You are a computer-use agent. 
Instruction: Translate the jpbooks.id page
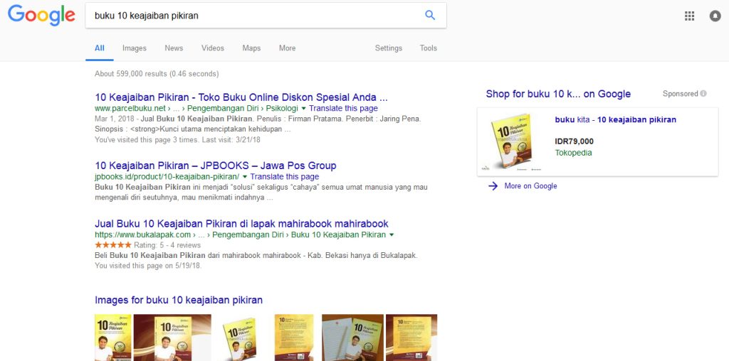285,177
